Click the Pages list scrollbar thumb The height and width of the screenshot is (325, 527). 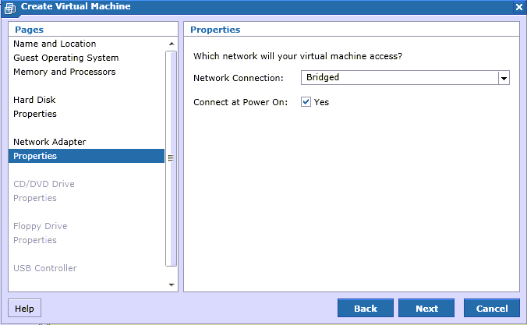click(x=171, y=158)
